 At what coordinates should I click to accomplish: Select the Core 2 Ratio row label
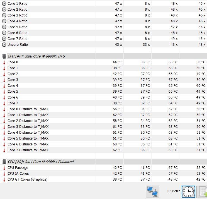tap(18, 9)
